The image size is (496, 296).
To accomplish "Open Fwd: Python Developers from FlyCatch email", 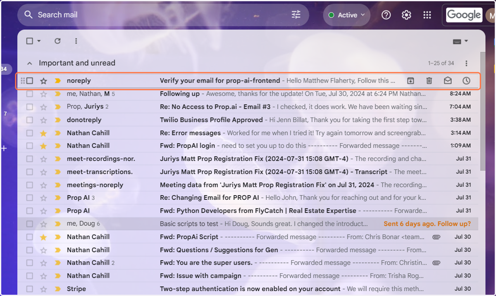I will tap(248, 211).
